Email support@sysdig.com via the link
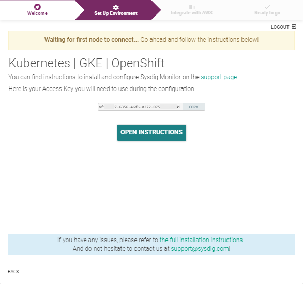Viewport: 303px width, 284px height. pyautogui.click(x=200, y=249)
